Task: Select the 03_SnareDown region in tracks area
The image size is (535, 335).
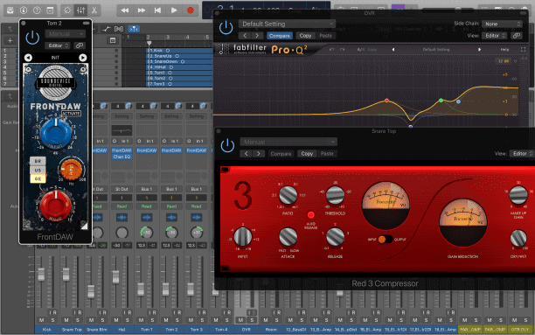Action: point(179,61)
